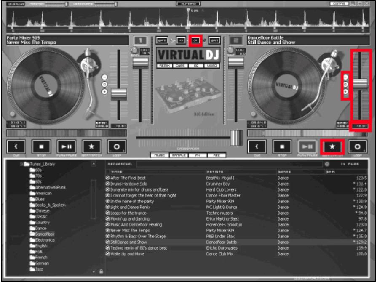Click left deck track position strip
This screenshot has width=377, height=282.
[x=67, y=133]
